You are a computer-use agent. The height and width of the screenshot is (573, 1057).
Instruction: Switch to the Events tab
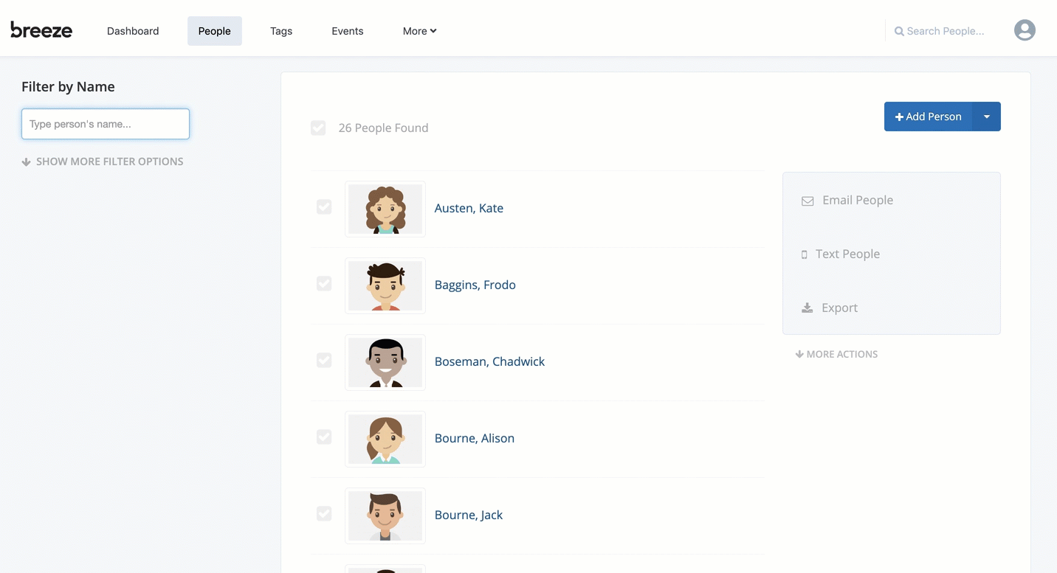pos(348,31)
